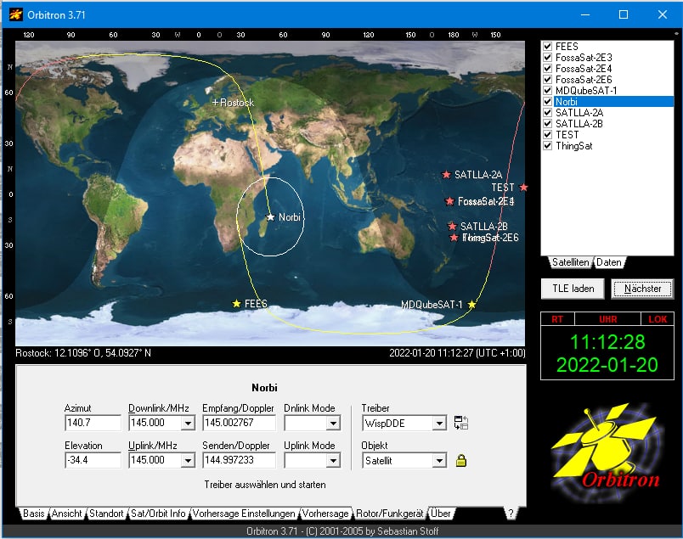Switch to the Sat/Orbit Info tab

click(x=158, y=514)
